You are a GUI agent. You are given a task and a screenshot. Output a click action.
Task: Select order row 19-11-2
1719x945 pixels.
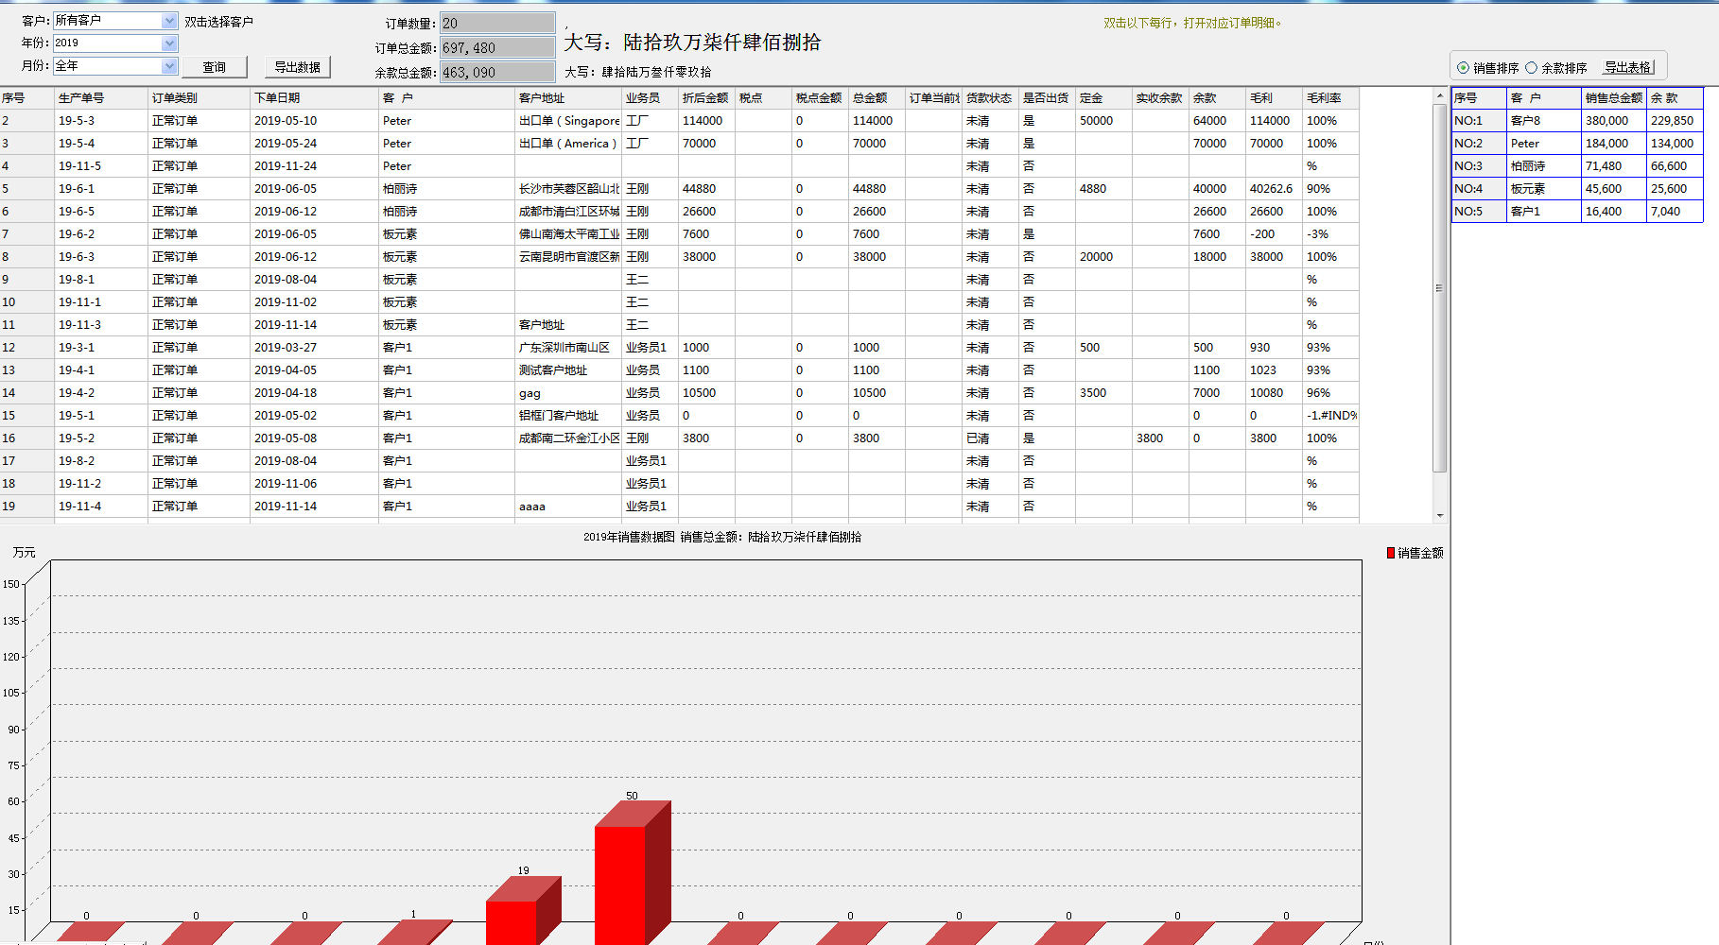(680, 483)
